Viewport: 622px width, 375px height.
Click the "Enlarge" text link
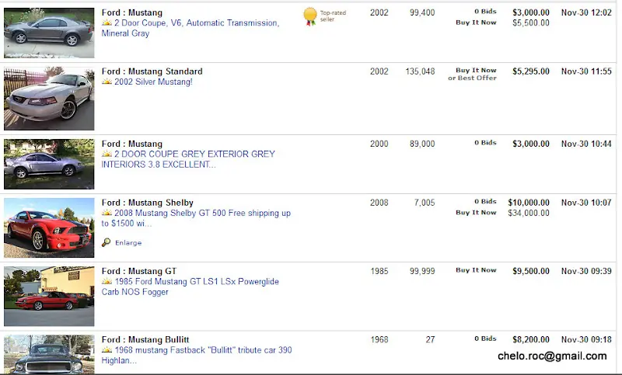point(128,243)
